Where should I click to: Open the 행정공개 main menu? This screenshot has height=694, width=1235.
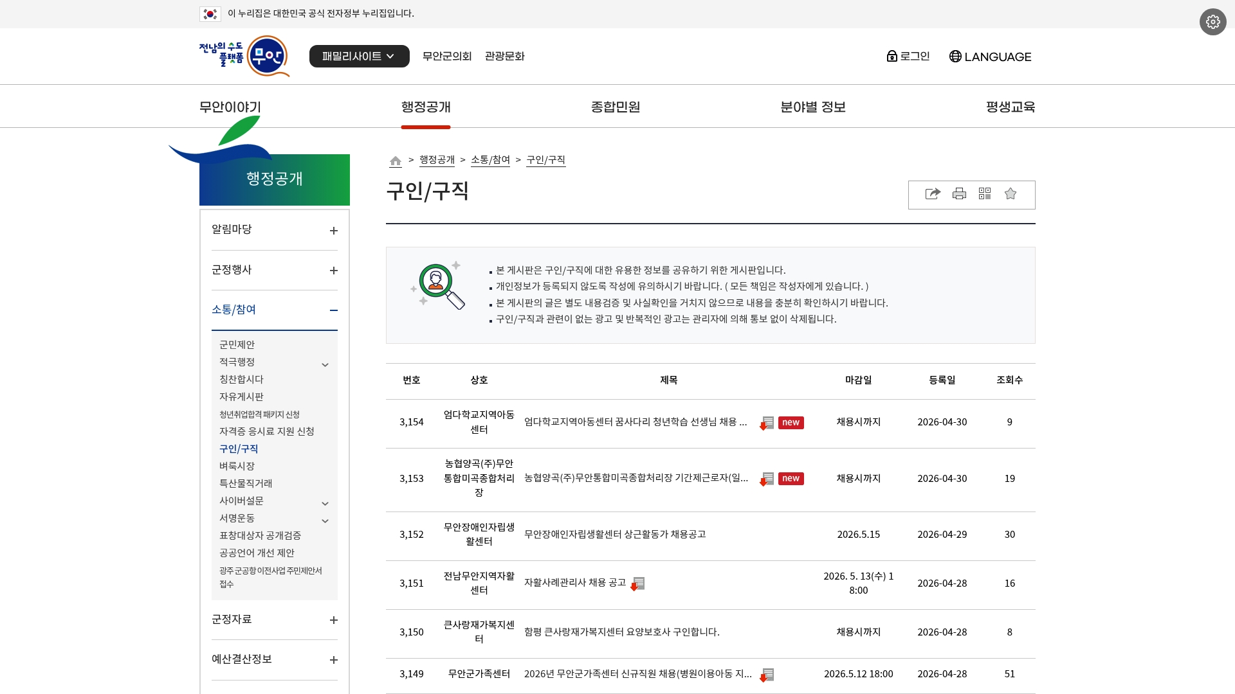[426, 107]
